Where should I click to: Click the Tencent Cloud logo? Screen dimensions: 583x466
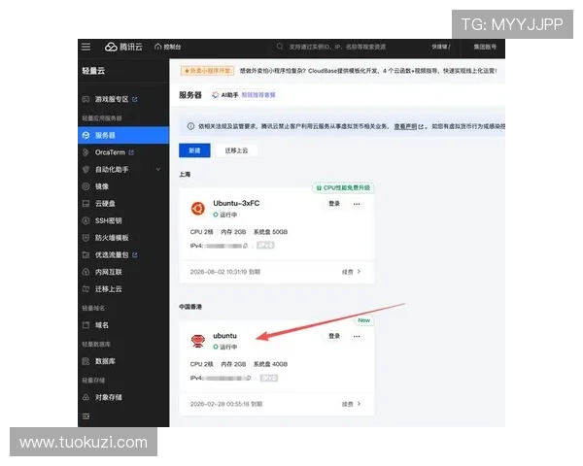point(123,47)
